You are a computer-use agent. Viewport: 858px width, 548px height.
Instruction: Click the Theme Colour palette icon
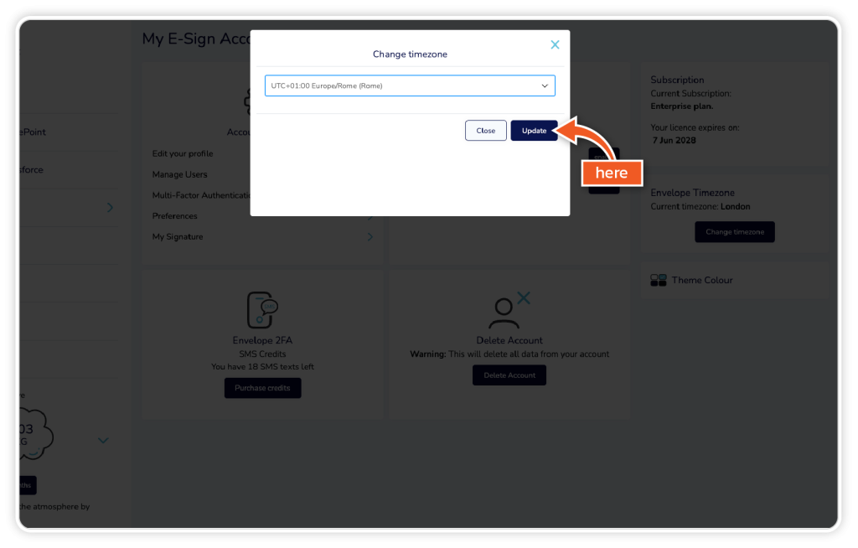pos(659,281)
